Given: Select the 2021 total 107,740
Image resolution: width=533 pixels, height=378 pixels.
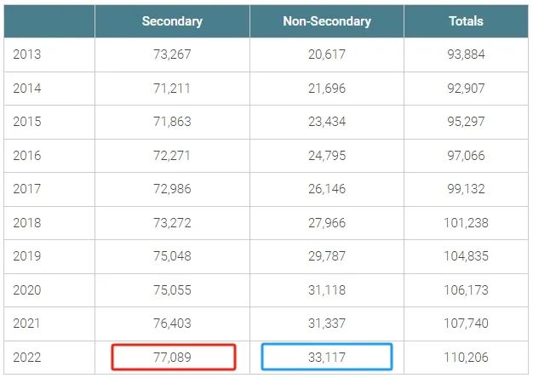Looking at the screenshot, I should click(466, 324).
